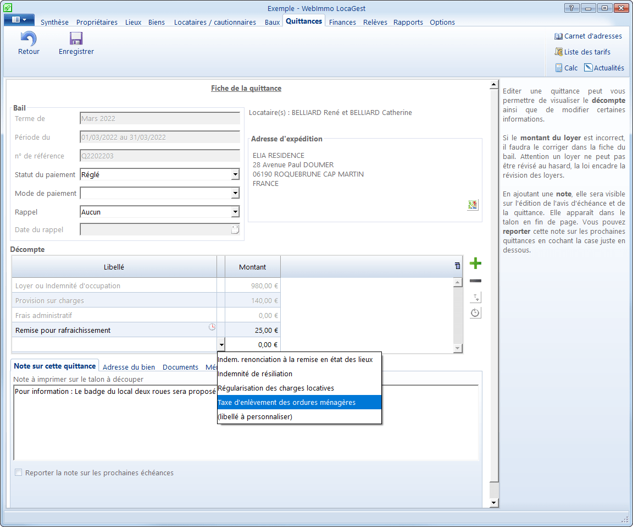
Task: Expand the Statut du paiement dropdown
Action: [235, 175]
